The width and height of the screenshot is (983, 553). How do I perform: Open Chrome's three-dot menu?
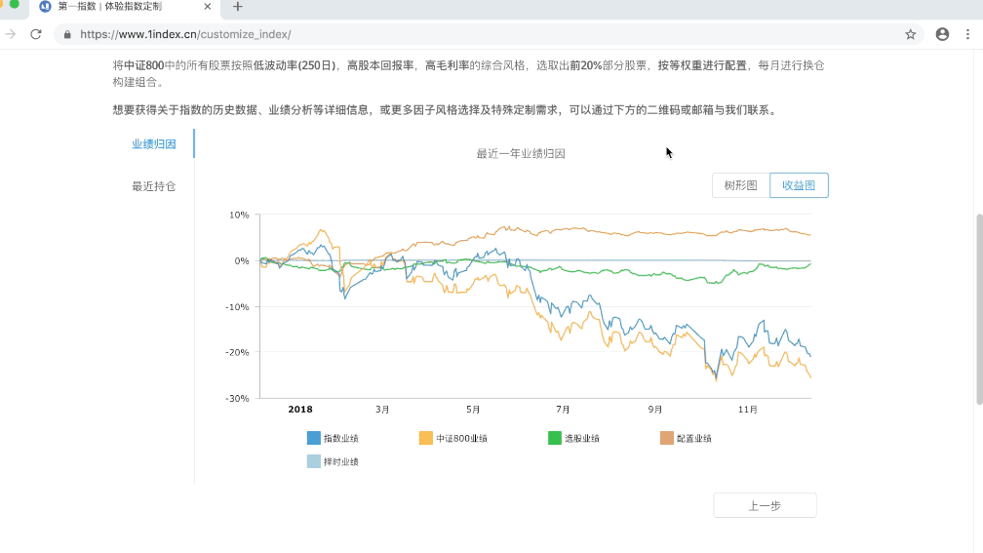click(x=968, y=34)
